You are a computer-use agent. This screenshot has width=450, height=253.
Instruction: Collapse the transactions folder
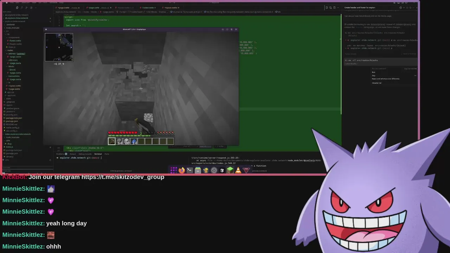[x=14, y=76]
